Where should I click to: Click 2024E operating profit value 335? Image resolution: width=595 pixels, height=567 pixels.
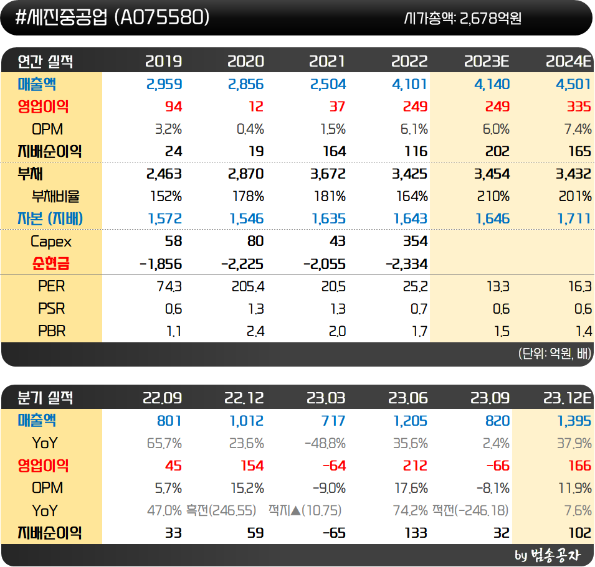tap(579, 106)
